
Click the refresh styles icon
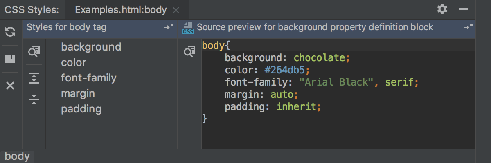point(10,32)
